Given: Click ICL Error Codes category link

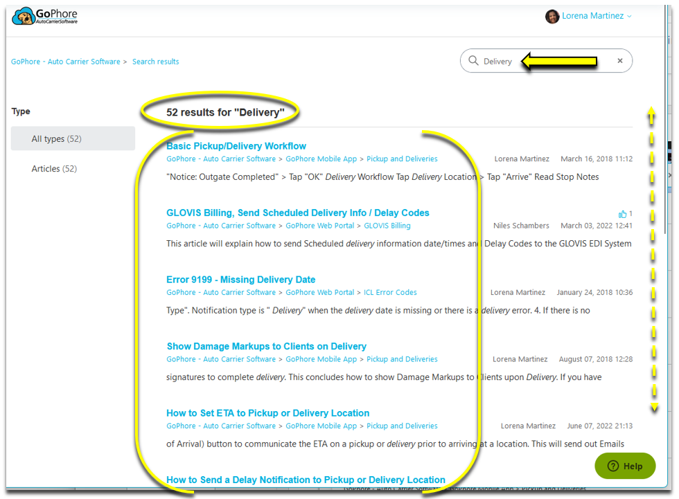Looking at the screenshot, I should 390,292.
